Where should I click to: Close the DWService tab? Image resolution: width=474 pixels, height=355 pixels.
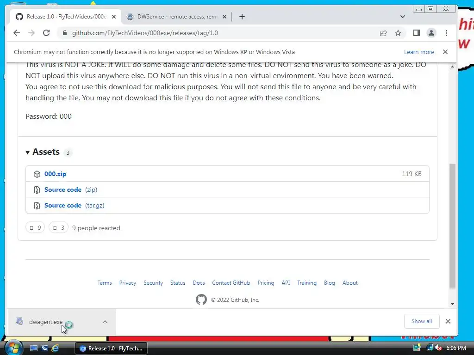tap(225, 17)
